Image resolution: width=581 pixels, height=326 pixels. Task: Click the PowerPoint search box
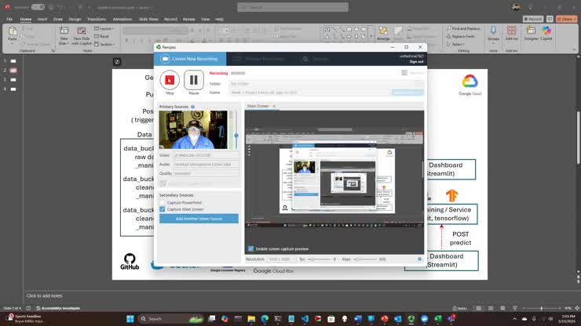click(293, 7)
